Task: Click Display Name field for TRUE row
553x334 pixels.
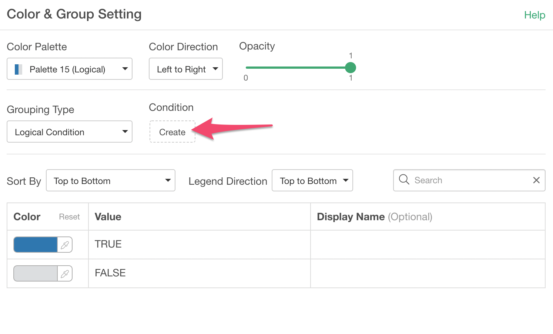Action: [428, 245]
